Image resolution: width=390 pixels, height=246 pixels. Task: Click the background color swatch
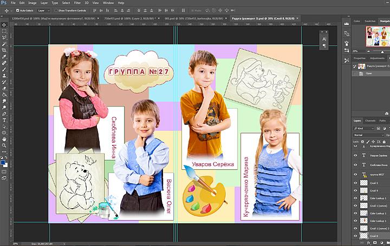(5, 165)
